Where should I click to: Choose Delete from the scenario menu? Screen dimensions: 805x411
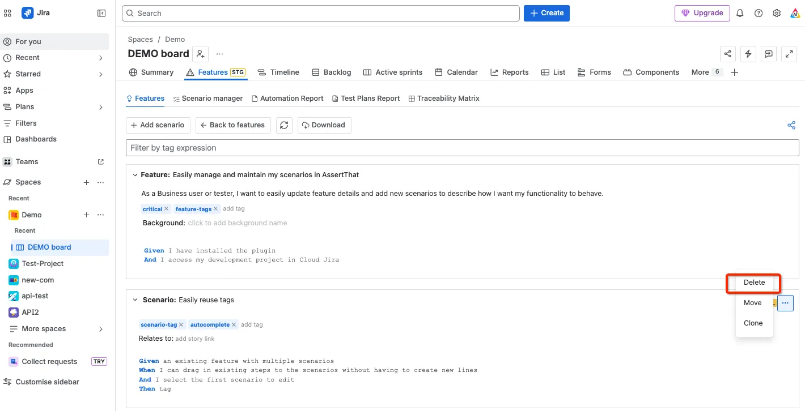(x=754, y=282)
